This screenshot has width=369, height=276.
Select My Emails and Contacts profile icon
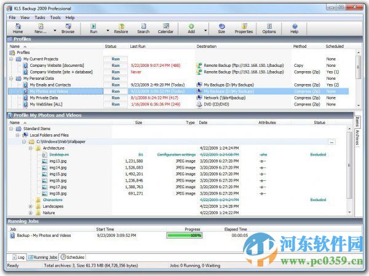point(25,85)
